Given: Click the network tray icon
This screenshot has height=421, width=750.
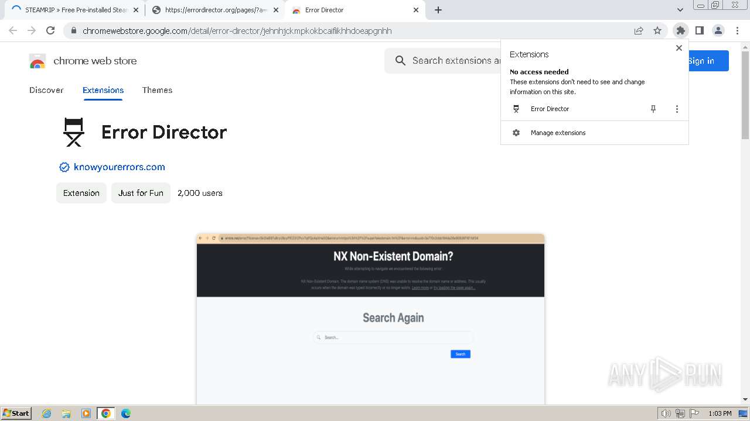Looking at the screenshot, I should click(680, 413).
